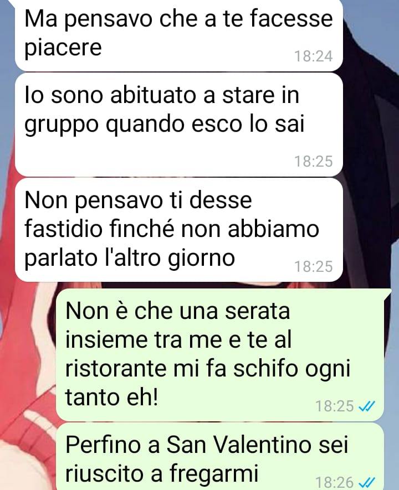Click the word 'fregarmi' in the bottom bubble

point(214,474)
